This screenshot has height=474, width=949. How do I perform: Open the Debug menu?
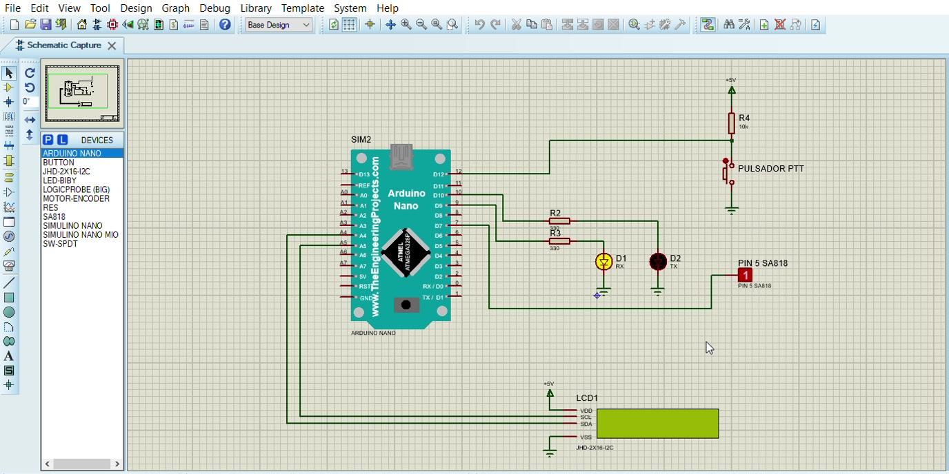[215, 8]
